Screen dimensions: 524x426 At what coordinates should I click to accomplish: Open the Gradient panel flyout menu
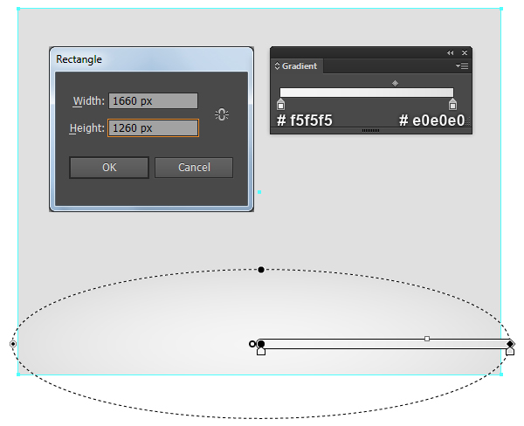coord(462,65)
